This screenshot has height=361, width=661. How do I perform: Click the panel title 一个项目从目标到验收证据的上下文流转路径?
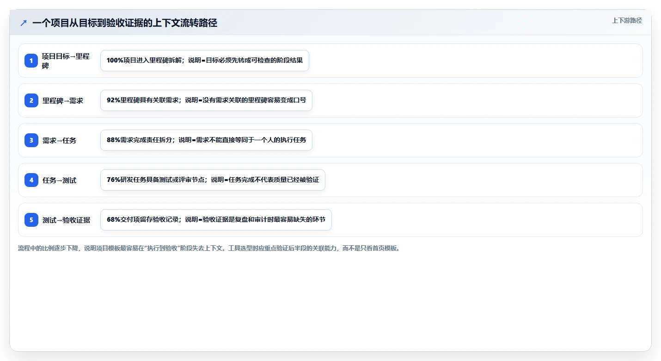click(125, 23)
